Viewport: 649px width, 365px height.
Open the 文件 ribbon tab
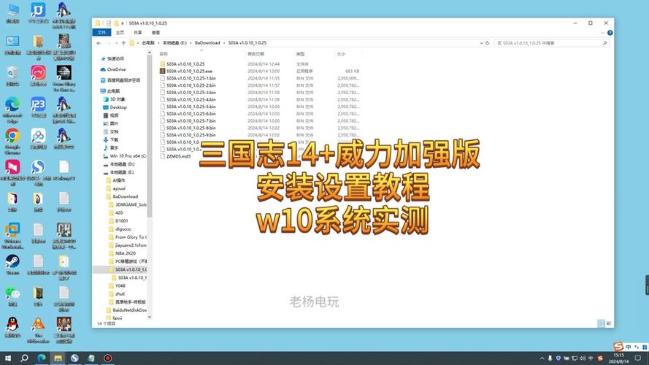pyautogui.click(x=101, y=32)
